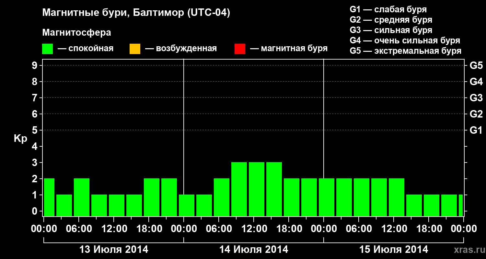Click the 'G3 — сильная буря' legend line

pos(391,30)
